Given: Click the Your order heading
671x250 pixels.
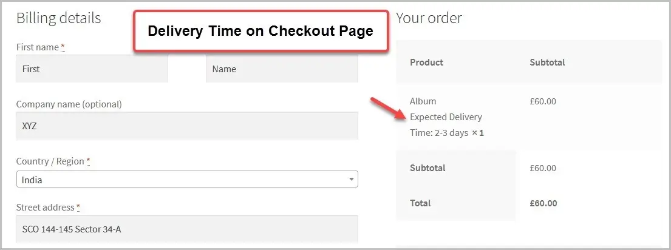Looking at the screenshot, I should point(429,18).
